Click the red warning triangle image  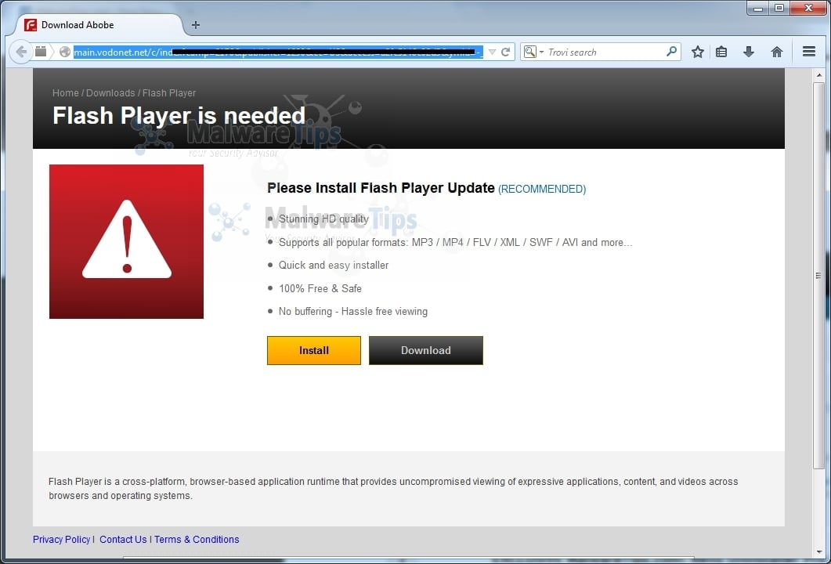126,241
